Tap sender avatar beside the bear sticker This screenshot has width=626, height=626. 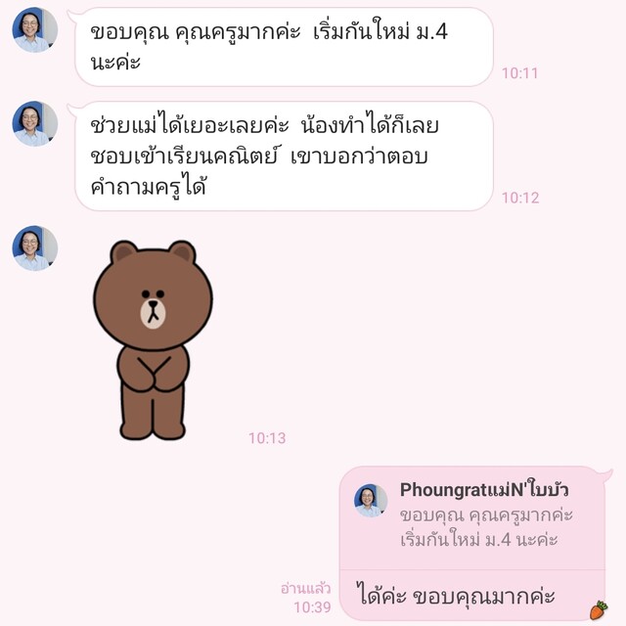[35, 247]
